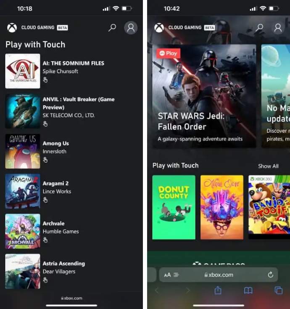The image size is (290, 309).
Task: Open the STAR WARS Jedi: Fallen Order banner
Action: point(204,96)
